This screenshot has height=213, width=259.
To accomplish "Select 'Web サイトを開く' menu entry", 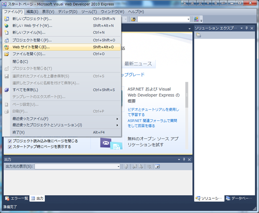I will point(61,47).
